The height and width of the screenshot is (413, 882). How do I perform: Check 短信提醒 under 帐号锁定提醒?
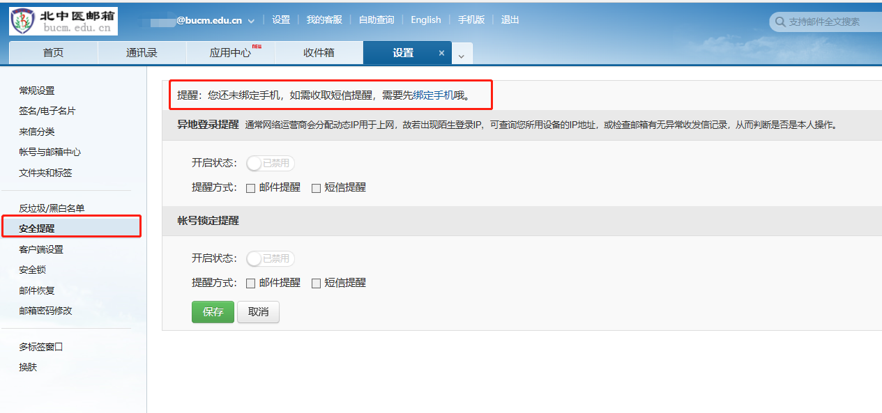pos(316,283)
